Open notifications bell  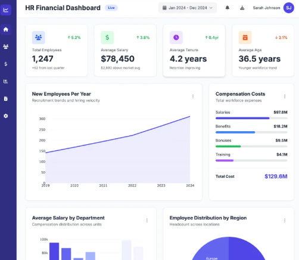click(228, 8)
